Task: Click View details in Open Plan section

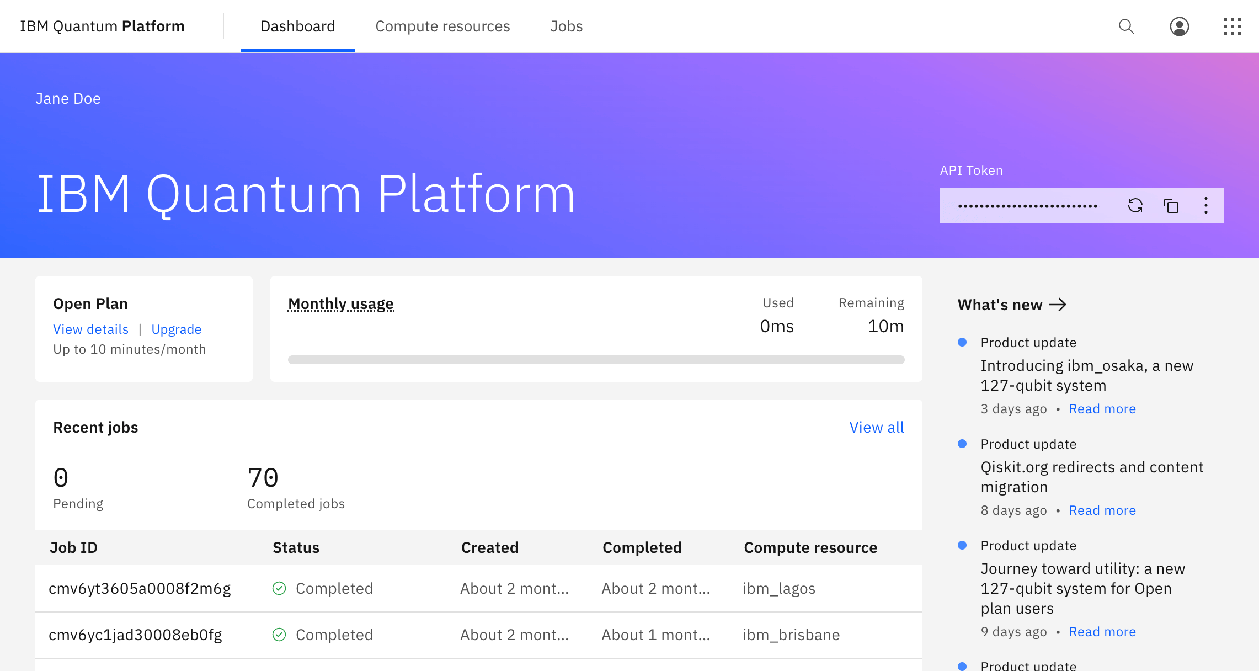Action: [x=90, y=329]
